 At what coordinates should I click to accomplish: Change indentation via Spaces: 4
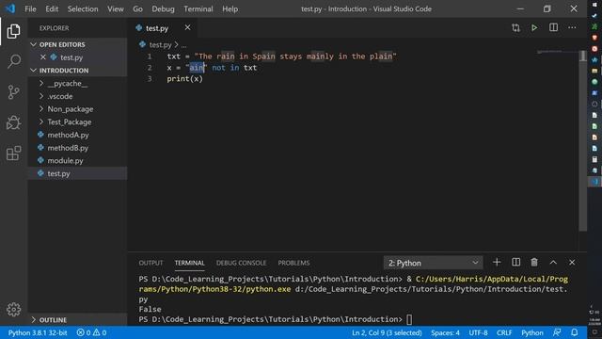(445, 332)
